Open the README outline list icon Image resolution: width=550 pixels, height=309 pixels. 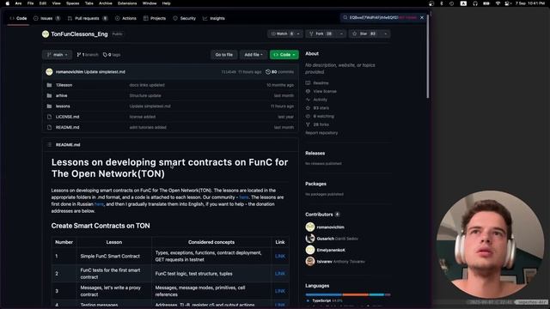point(49,145)
